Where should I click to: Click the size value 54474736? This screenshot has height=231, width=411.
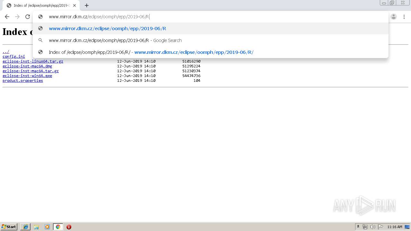pyautogui.click(x=191, y=76)
